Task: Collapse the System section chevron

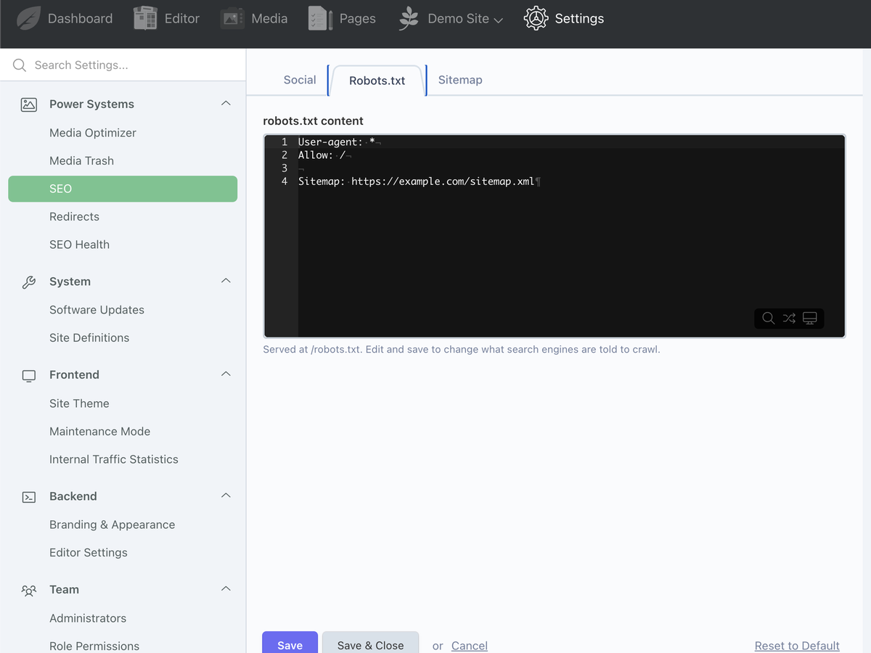Action: pyautogui.click(x=226, y=281)
